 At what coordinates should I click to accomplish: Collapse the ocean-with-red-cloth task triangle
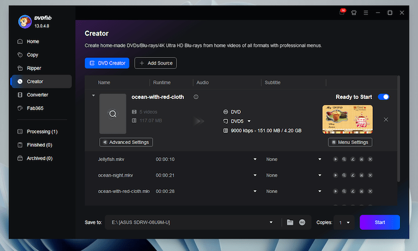coord(94,96)
